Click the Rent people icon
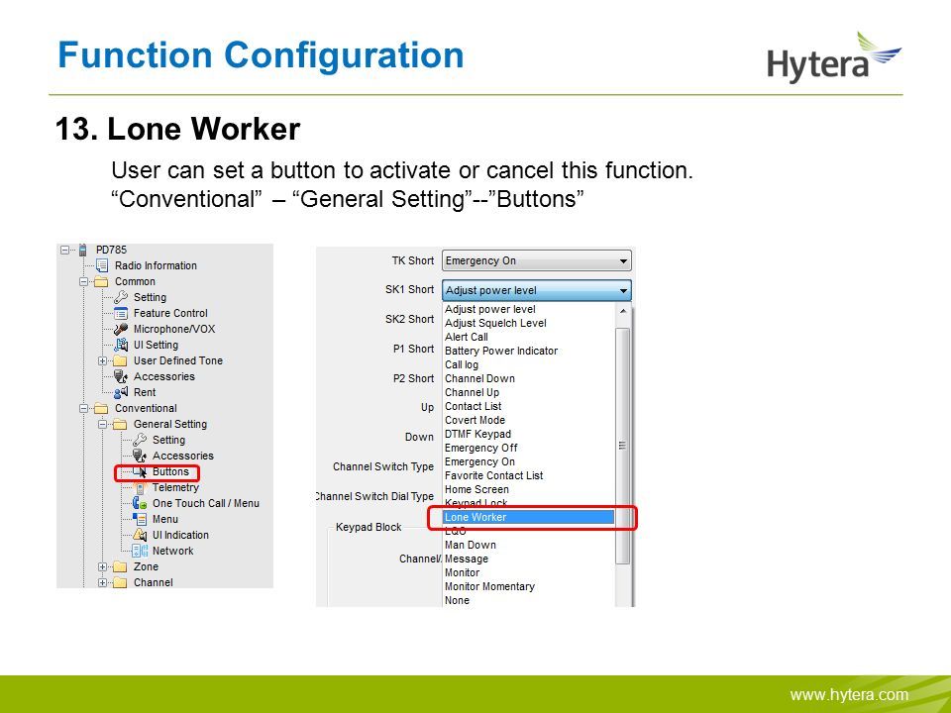This screenshot has height=713, width=951. click(121, 392)
